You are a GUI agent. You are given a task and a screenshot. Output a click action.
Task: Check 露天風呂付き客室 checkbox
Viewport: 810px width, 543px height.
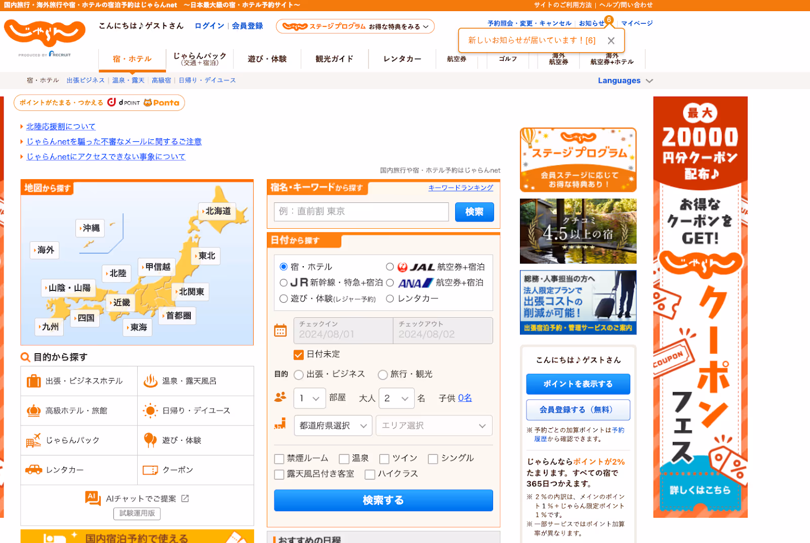(x=279, y=475)
